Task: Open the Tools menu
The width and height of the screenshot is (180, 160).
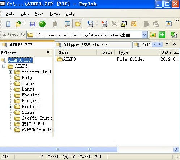Action: coord(55,13)
